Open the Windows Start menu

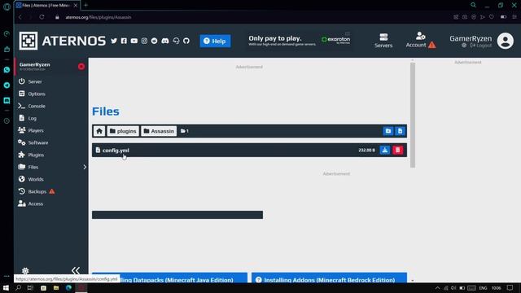[x=6, y=287]
